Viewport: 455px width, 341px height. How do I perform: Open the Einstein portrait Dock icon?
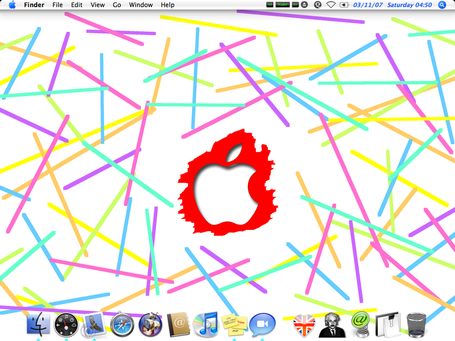(331, 325)
